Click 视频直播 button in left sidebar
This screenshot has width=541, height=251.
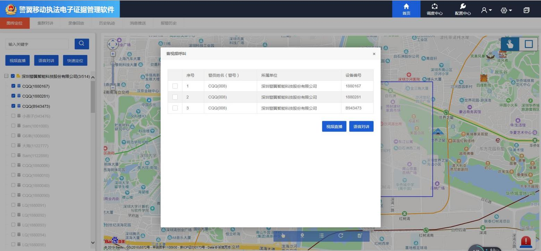point(17,61)
